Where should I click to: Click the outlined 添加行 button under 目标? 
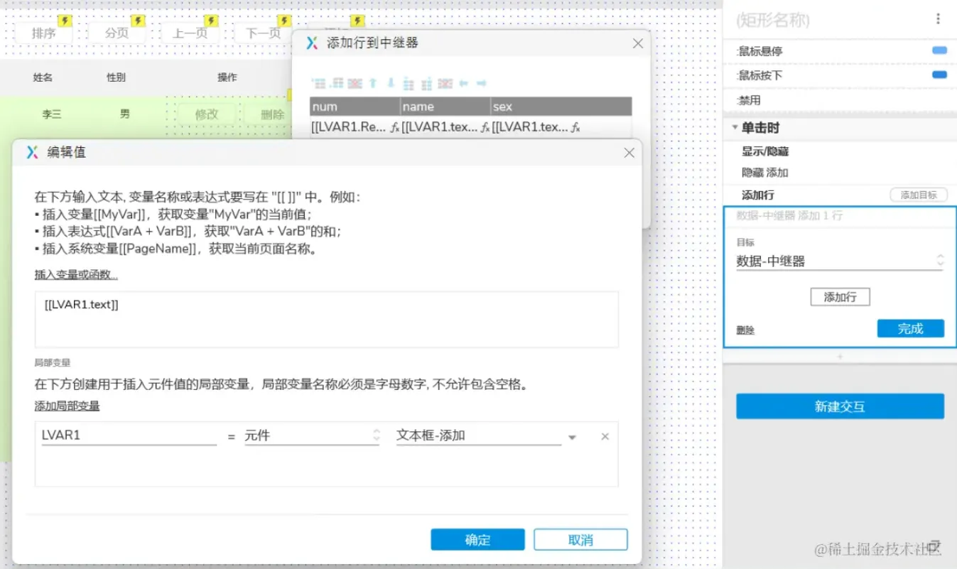pyautogui.click(x=840, y=297)
